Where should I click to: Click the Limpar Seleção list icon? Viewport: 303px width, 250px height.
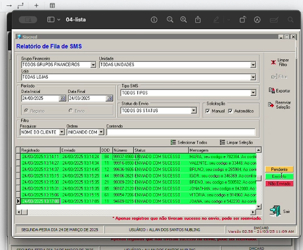[222, 142]
